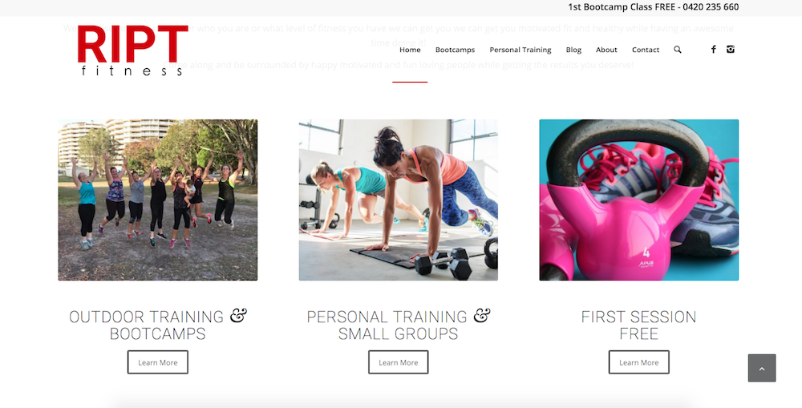This screenshot has width=802, height=408.
Task: Open the Bootcamps menu
Action: 455,50
